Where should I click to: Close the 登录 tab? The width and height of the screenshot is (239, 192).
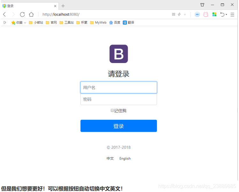(x=55, y=6)
